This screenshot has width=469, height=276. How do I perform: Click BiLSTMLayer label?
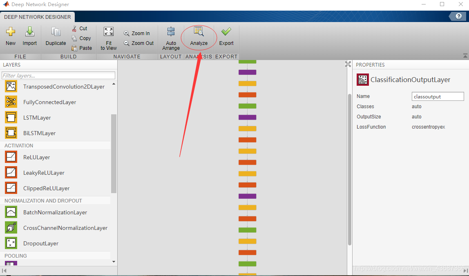[x=40, y=133]
